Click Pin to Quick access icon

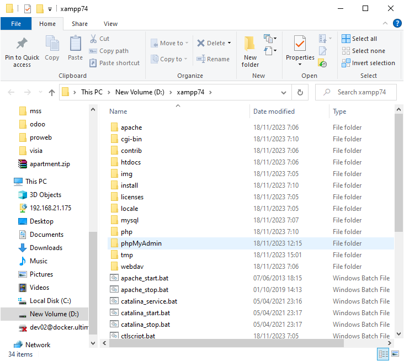(22, 43)
